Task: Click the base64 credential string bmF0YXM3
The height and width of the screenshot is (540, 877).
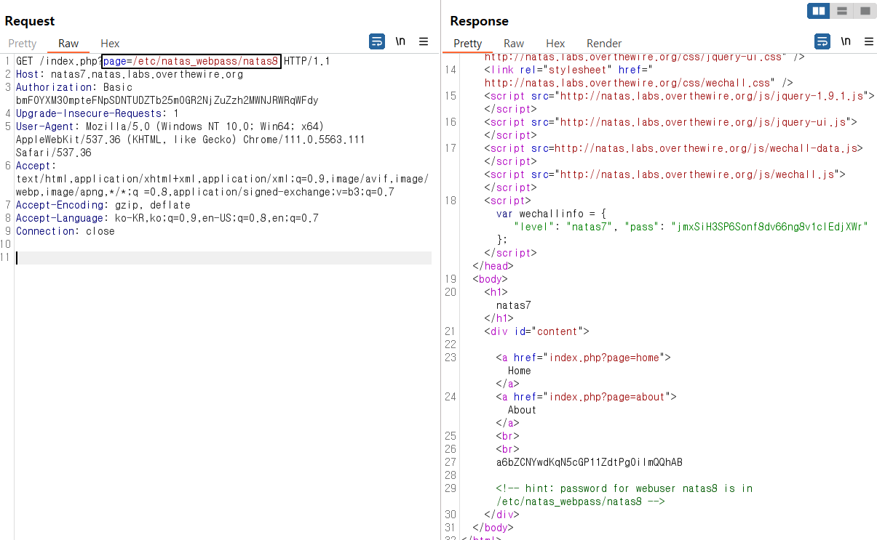Action: [x=167, y=100]
